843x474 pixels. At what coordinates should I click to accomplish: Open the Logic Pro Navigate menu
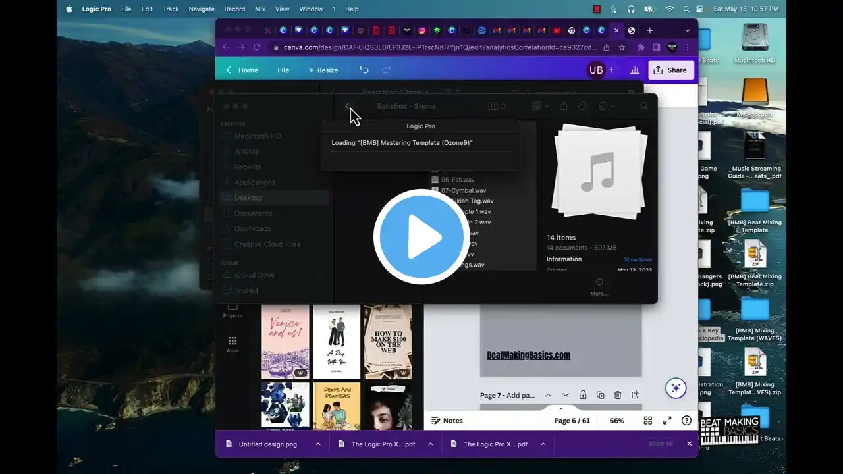tap(202, 9)
